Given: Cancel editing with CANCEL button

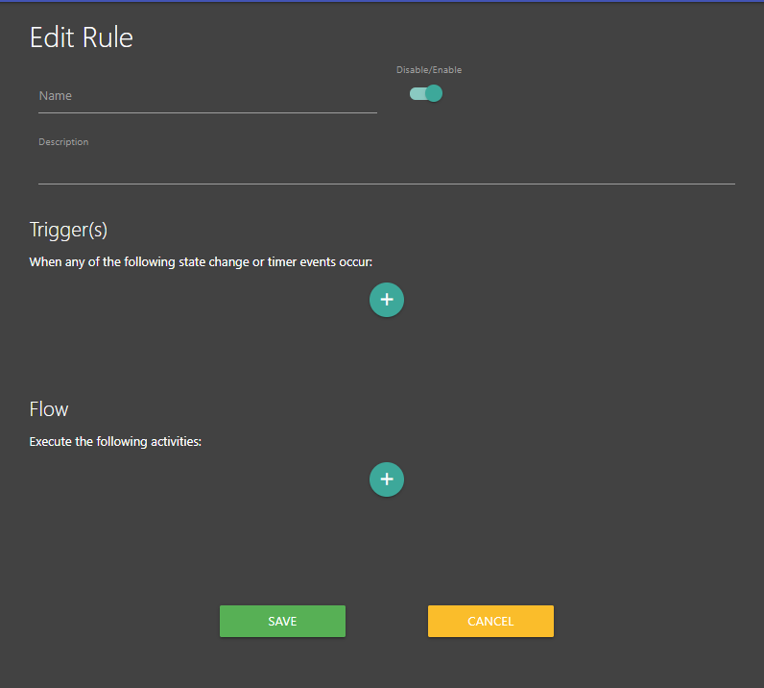Looking at the screenshot, I should pyautogui.click(x=490, y=621).
